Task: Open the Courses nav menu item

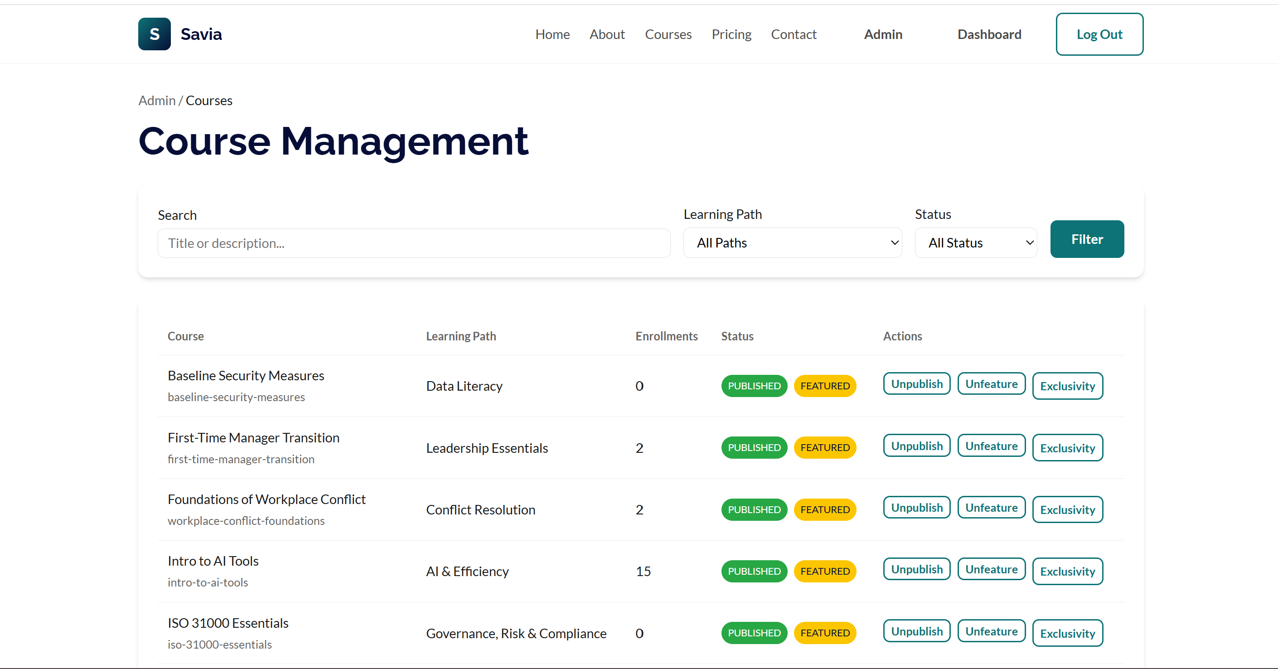Action: 668,34
